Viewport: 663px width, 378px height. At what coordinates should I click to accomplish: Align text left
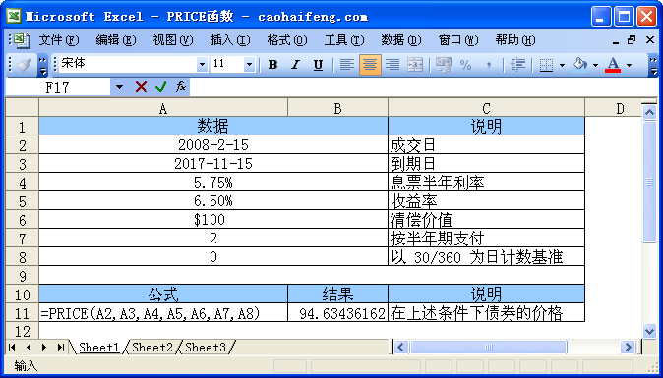pos(347,65)
